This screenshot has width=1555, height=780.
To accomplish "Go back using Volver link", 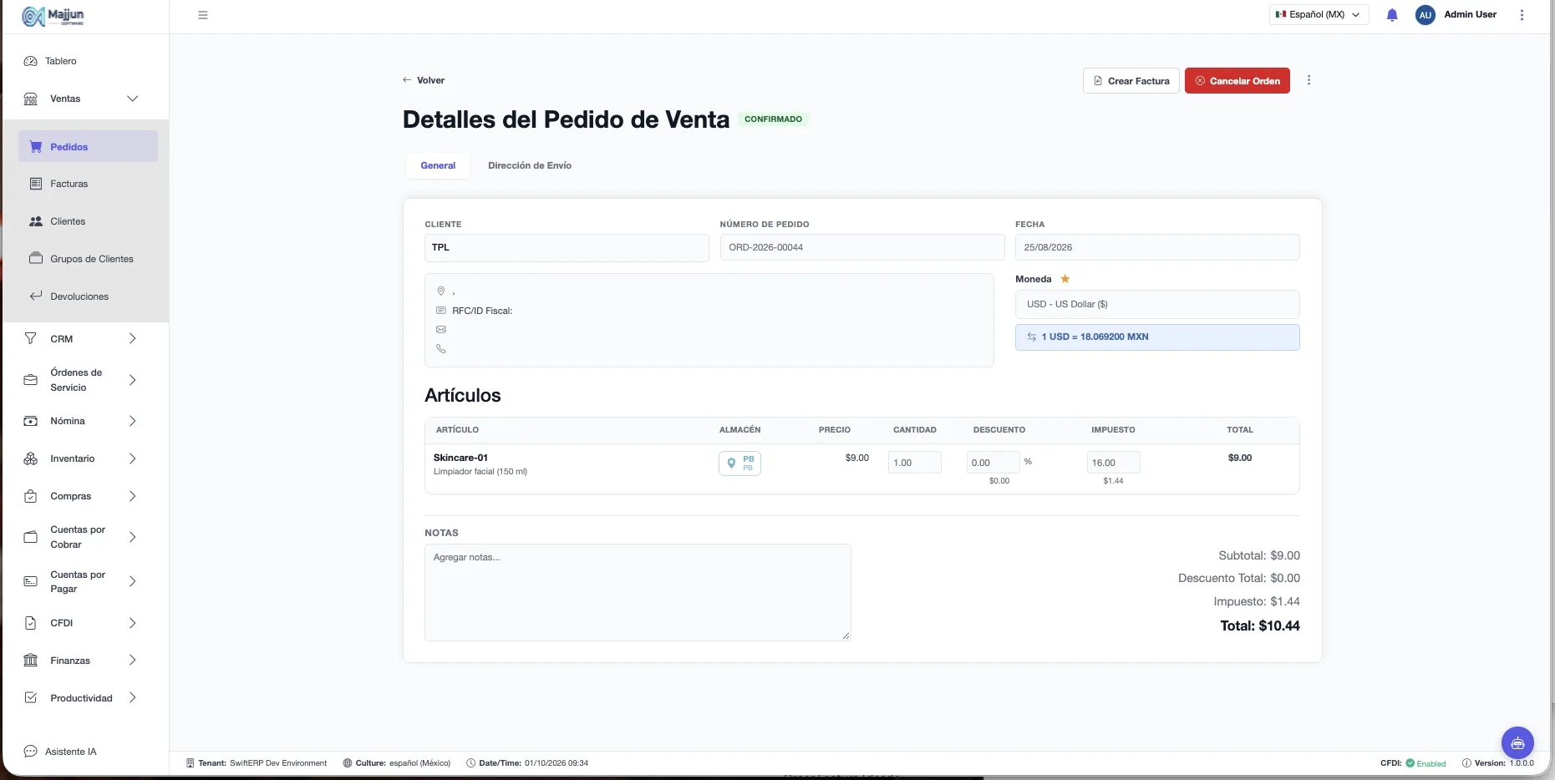I will pos(424,80).
